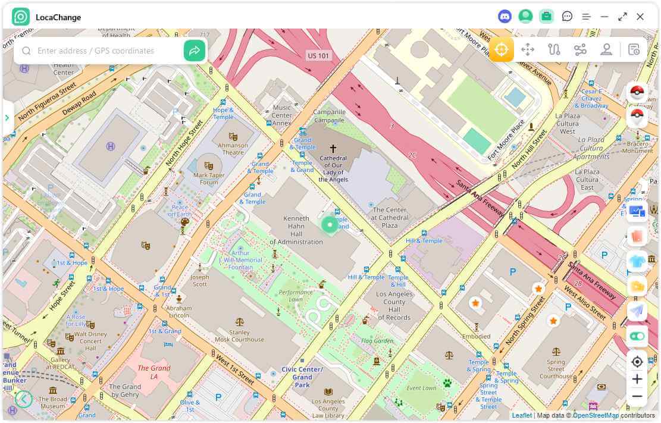Zoom in with the plus button

tap(637, 379)
